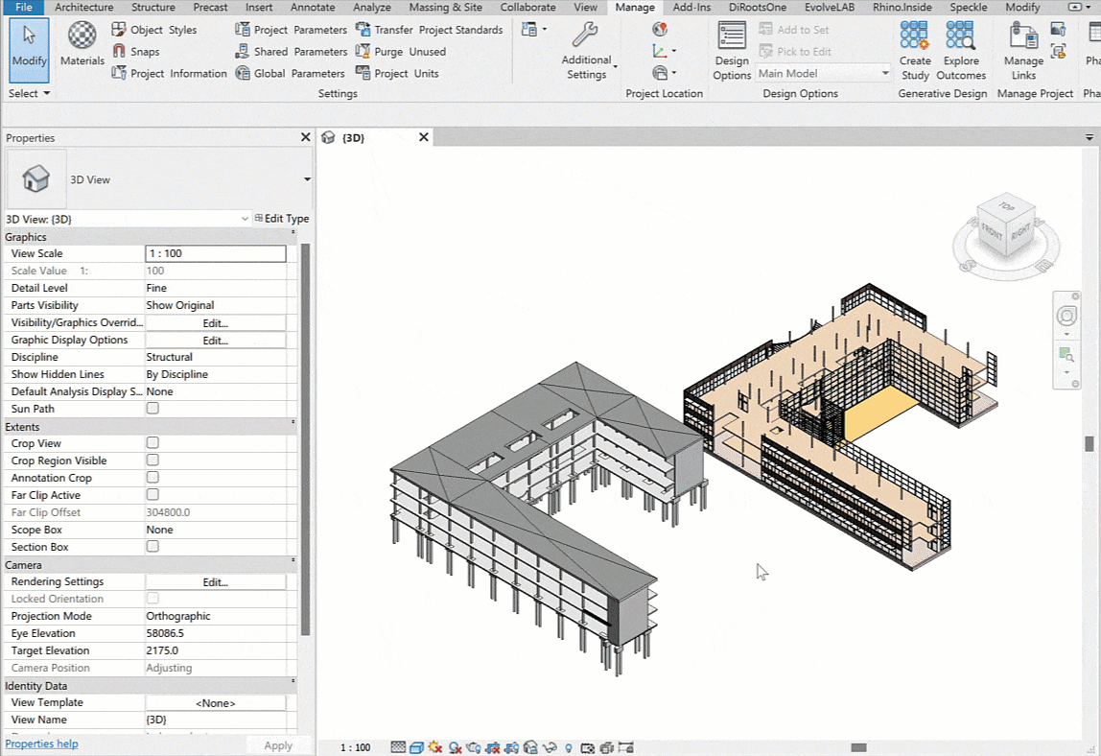Screen dimensions: 1101x756
Task: Expand the 3D View instance selector dropdown
Action: click(246, 219)
